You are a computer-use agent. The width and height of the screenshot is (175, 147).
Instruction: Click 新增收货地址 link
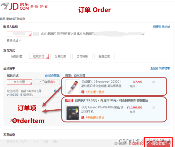click(161, 27)
